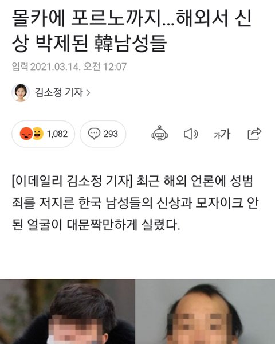Tap the 1,082 reaction count number
This screenshot has width=275, height=344.
[x=57, y=134]
